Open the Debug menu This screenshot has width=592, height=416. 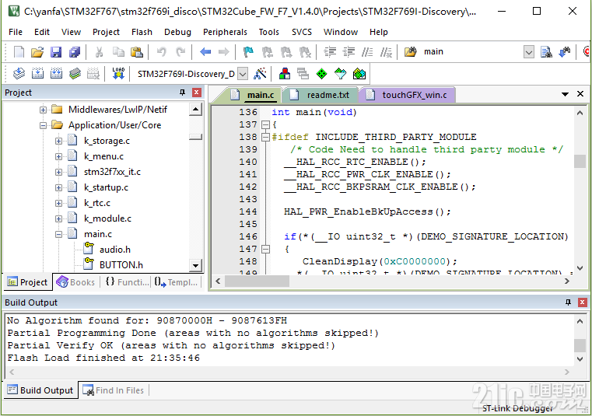[177, 32]
